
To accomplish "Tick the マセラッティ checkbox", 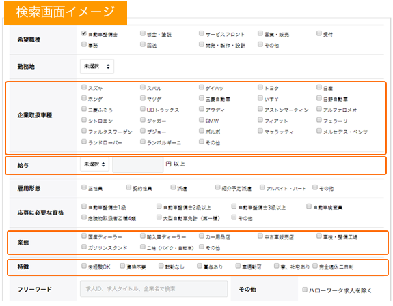I will click(260, 131).
